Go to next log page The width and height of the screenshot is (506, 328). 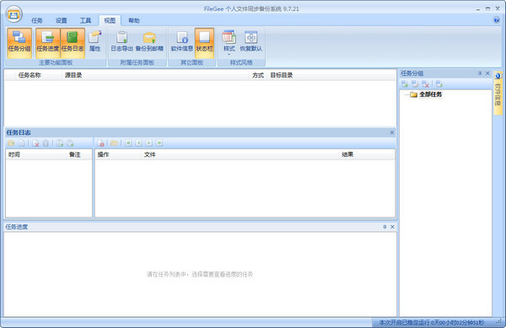pyautogui.click(x=148, y=142)
